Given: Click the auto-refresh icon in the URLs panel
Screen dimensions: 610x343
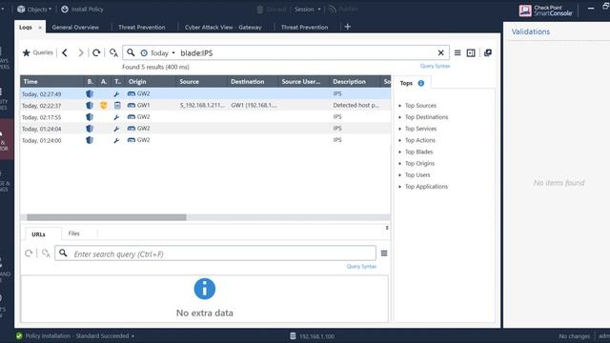Looking at the screenshot, I should pyautogui.click(x=46, y=253).
